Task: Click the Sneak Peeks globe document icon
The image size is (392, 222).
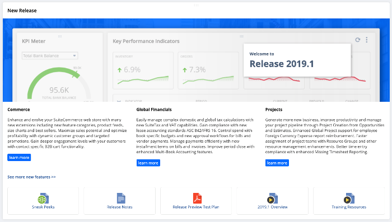Action: [x=44, y=199]
